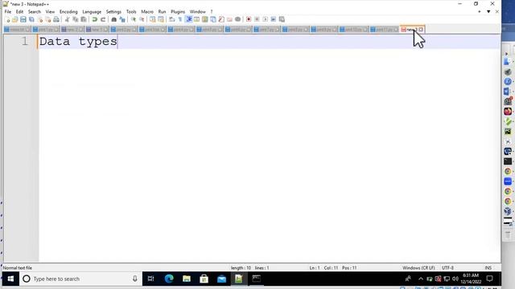This screenshot has height=289, width=515.
Task: Open the View menu
Action: (50, 11)
